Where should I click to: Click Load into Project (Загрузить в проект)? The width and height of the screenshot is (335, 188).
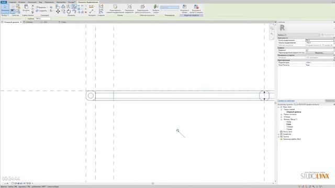(184, 9)
